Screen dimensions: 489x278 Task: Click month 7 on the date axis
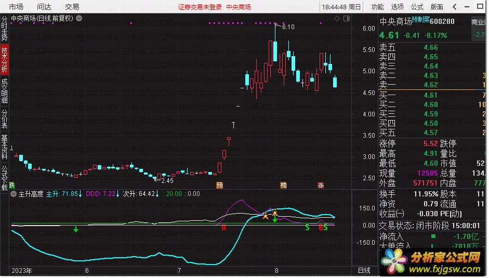click(x=179, y=271)
